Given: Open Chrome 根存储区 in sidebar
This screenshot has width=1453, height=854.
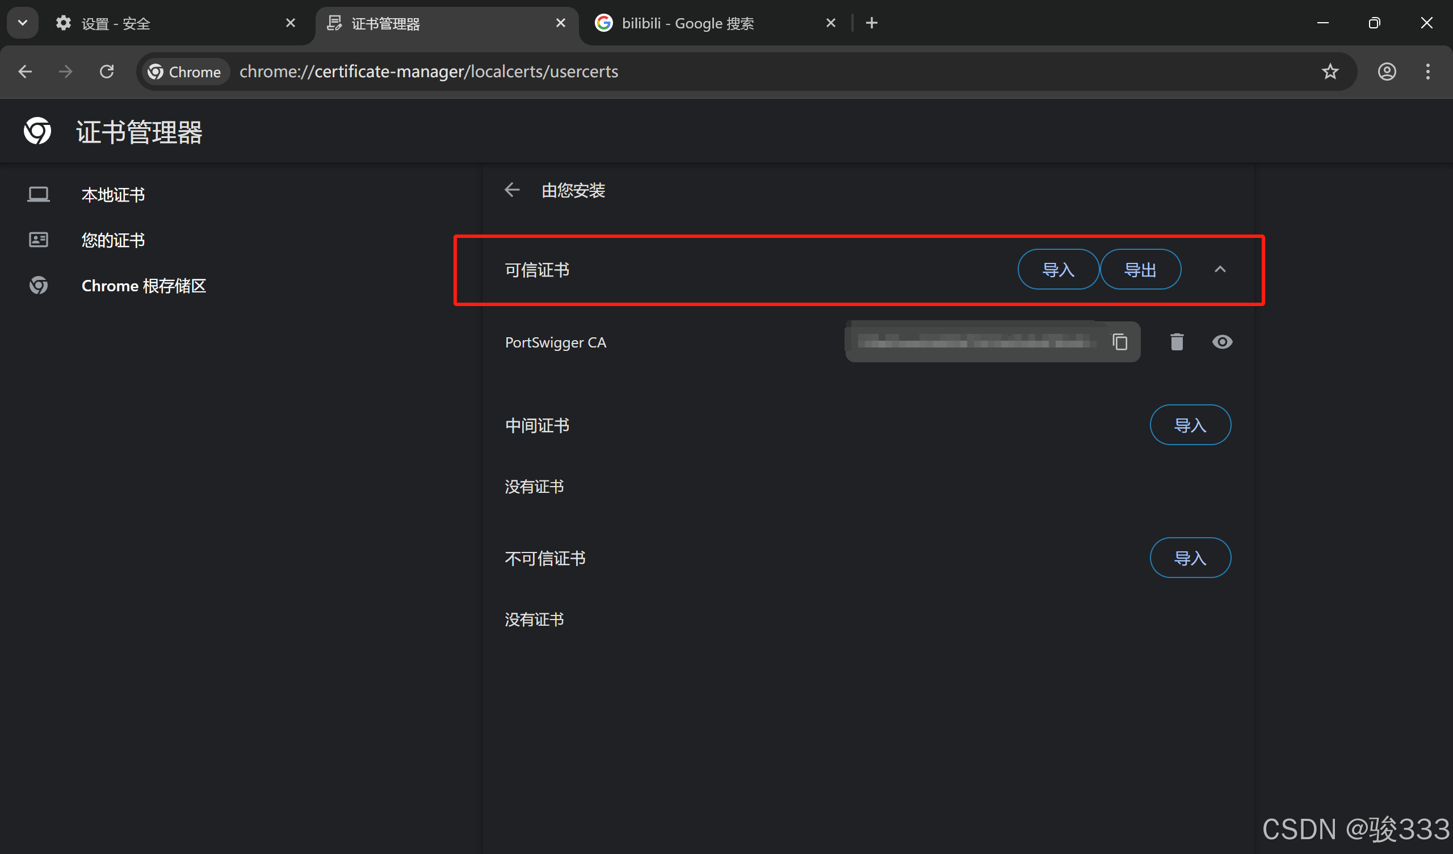Looking at the screenshot, I should point(143,286).
